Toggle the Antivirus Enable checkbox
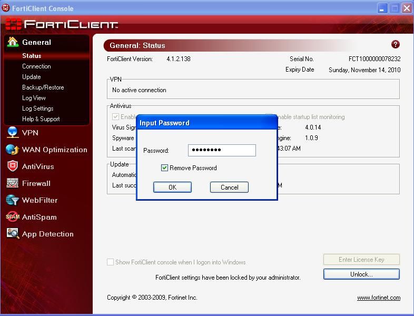 coord(115,116)
